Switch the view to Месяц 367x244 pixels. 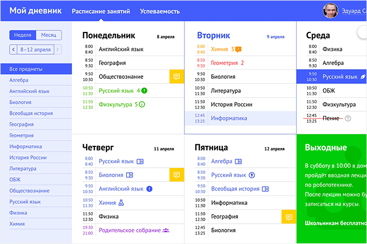coord(48,35)
